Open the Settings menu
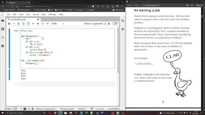This screenshot has width=205, height=115. click(x=52, y=14)
